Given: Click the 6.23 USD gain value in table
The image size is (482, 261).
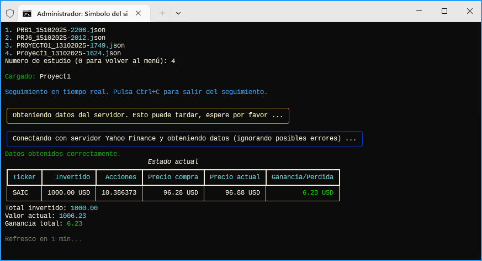Looking at the screenshot, I should click(317, 193).
